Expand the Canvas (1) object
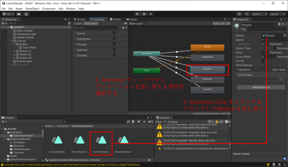Viewport: 288px width, 167px height. 12,65
